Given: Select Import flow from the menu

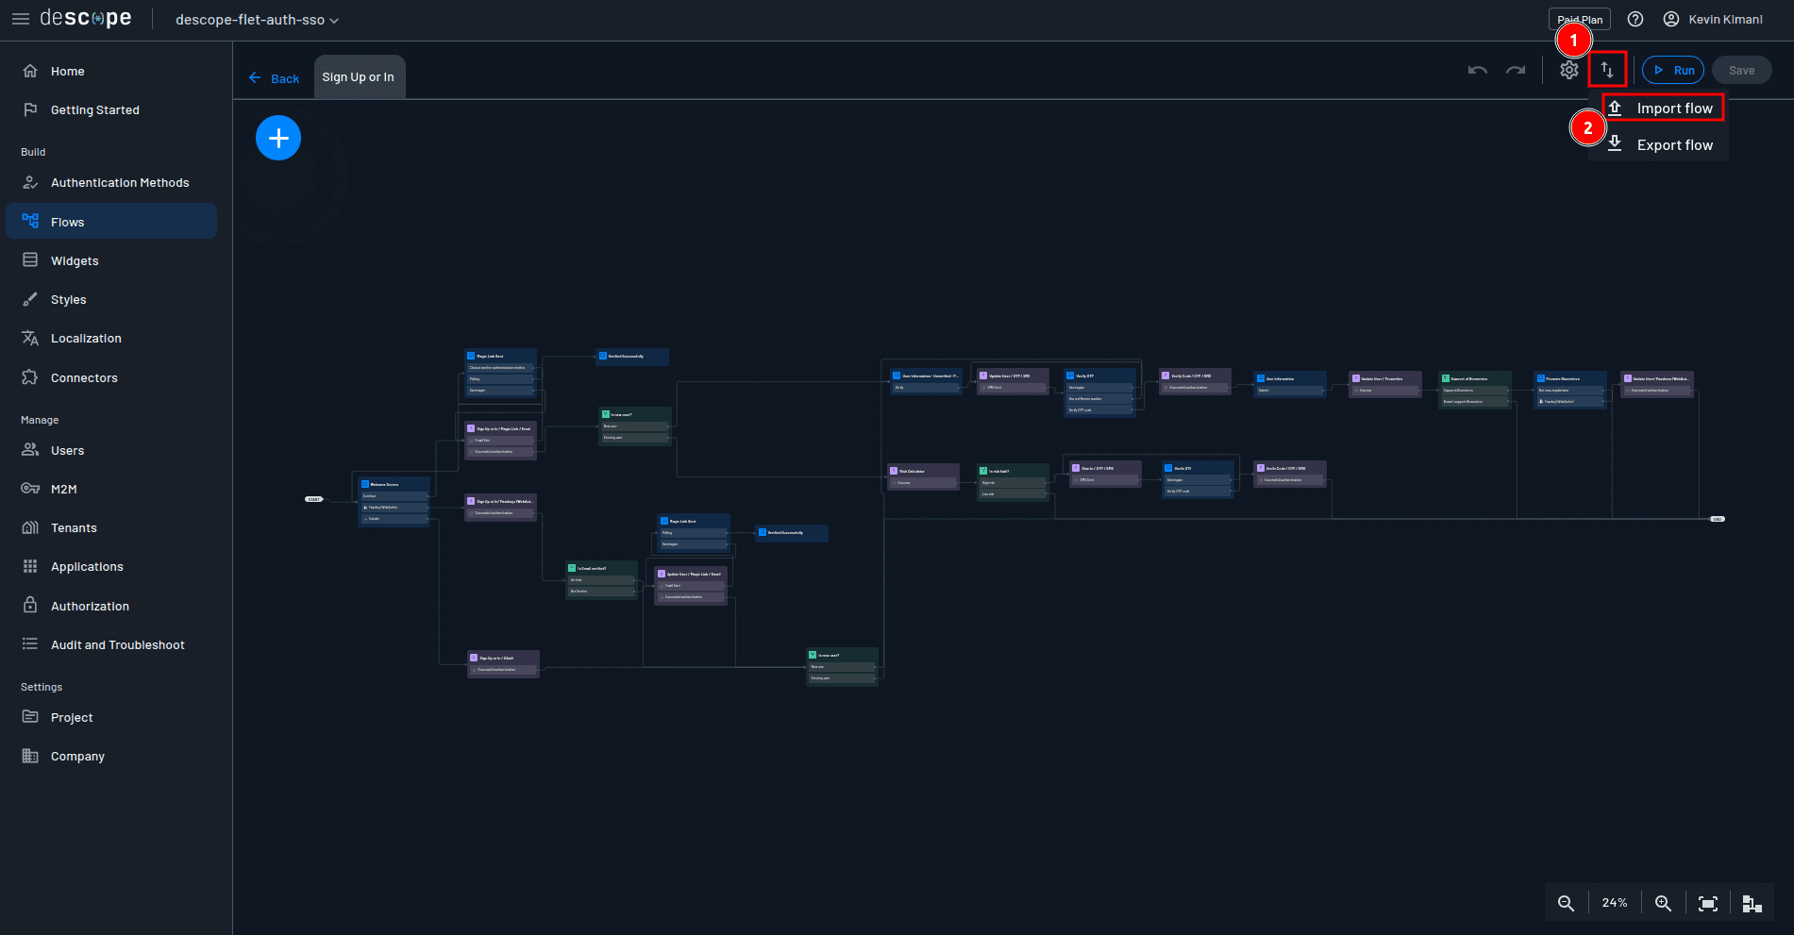Looking at the screenshot, I should coord(1673,109).
